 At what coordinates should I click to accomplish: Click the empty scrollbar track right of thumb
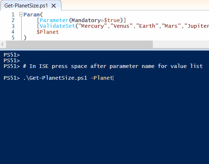181,44
